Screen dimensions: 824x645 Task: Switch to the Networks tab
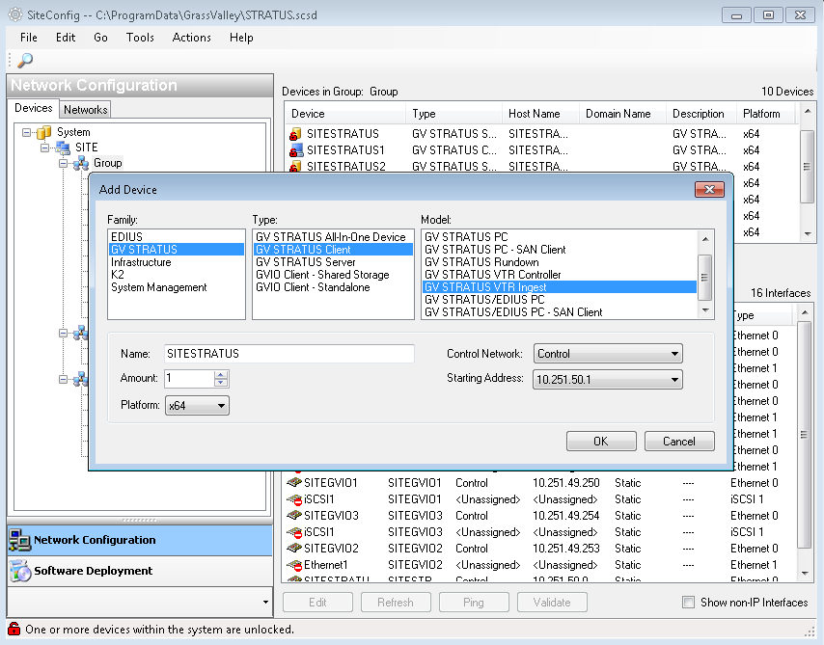85,109
